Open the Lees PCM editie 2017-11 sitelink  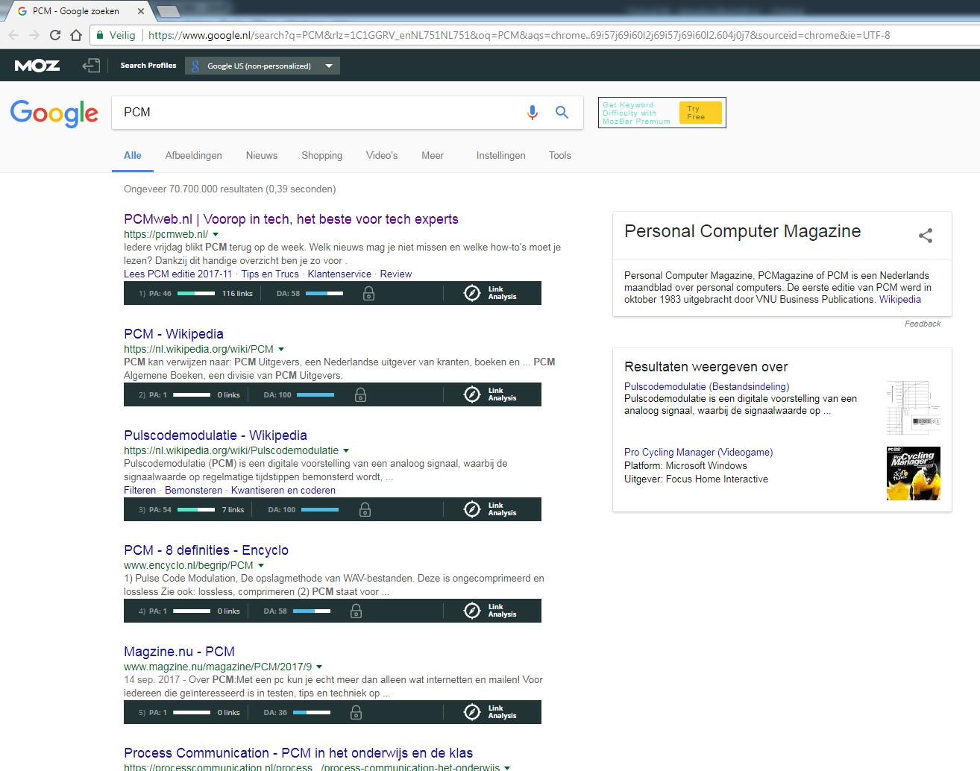(178, 274)
